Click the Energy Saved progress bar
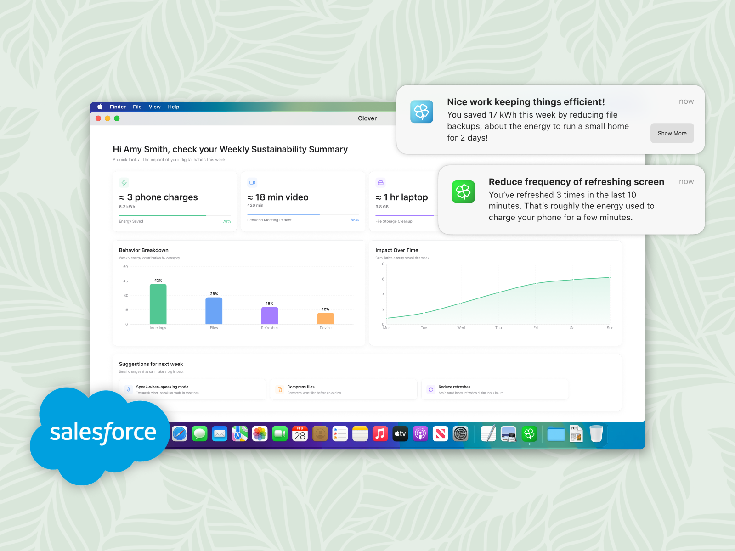Viewport: 735px width, 551px height. click(175, 215)
